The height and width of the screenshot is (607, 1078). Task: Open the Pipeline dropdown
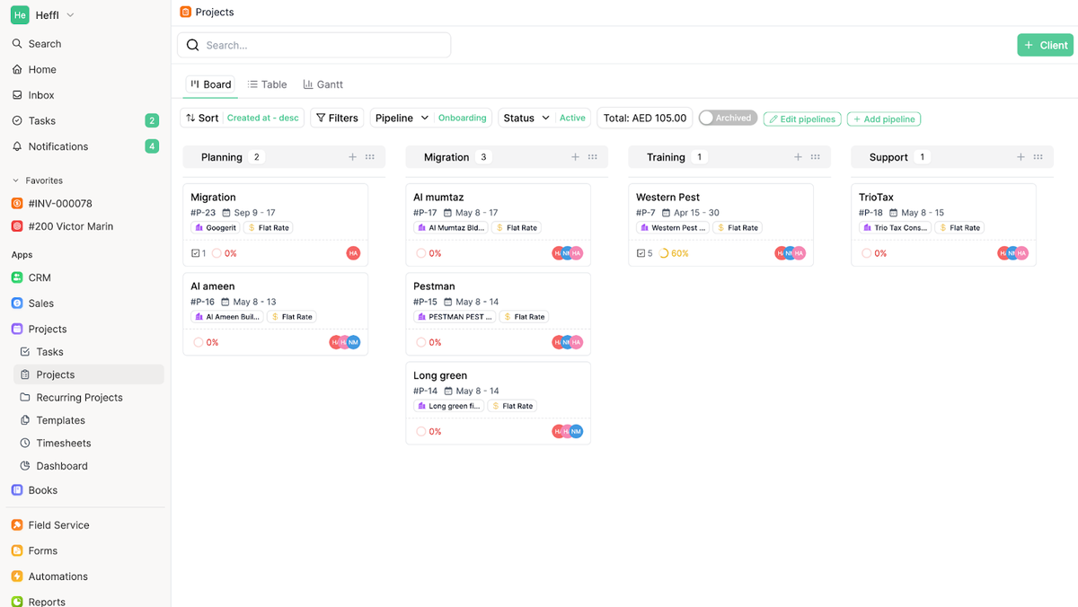tap(401, 118)
